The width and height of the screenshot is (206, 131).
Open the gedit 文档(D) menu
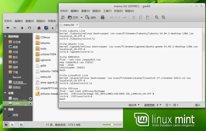(118, 11)
